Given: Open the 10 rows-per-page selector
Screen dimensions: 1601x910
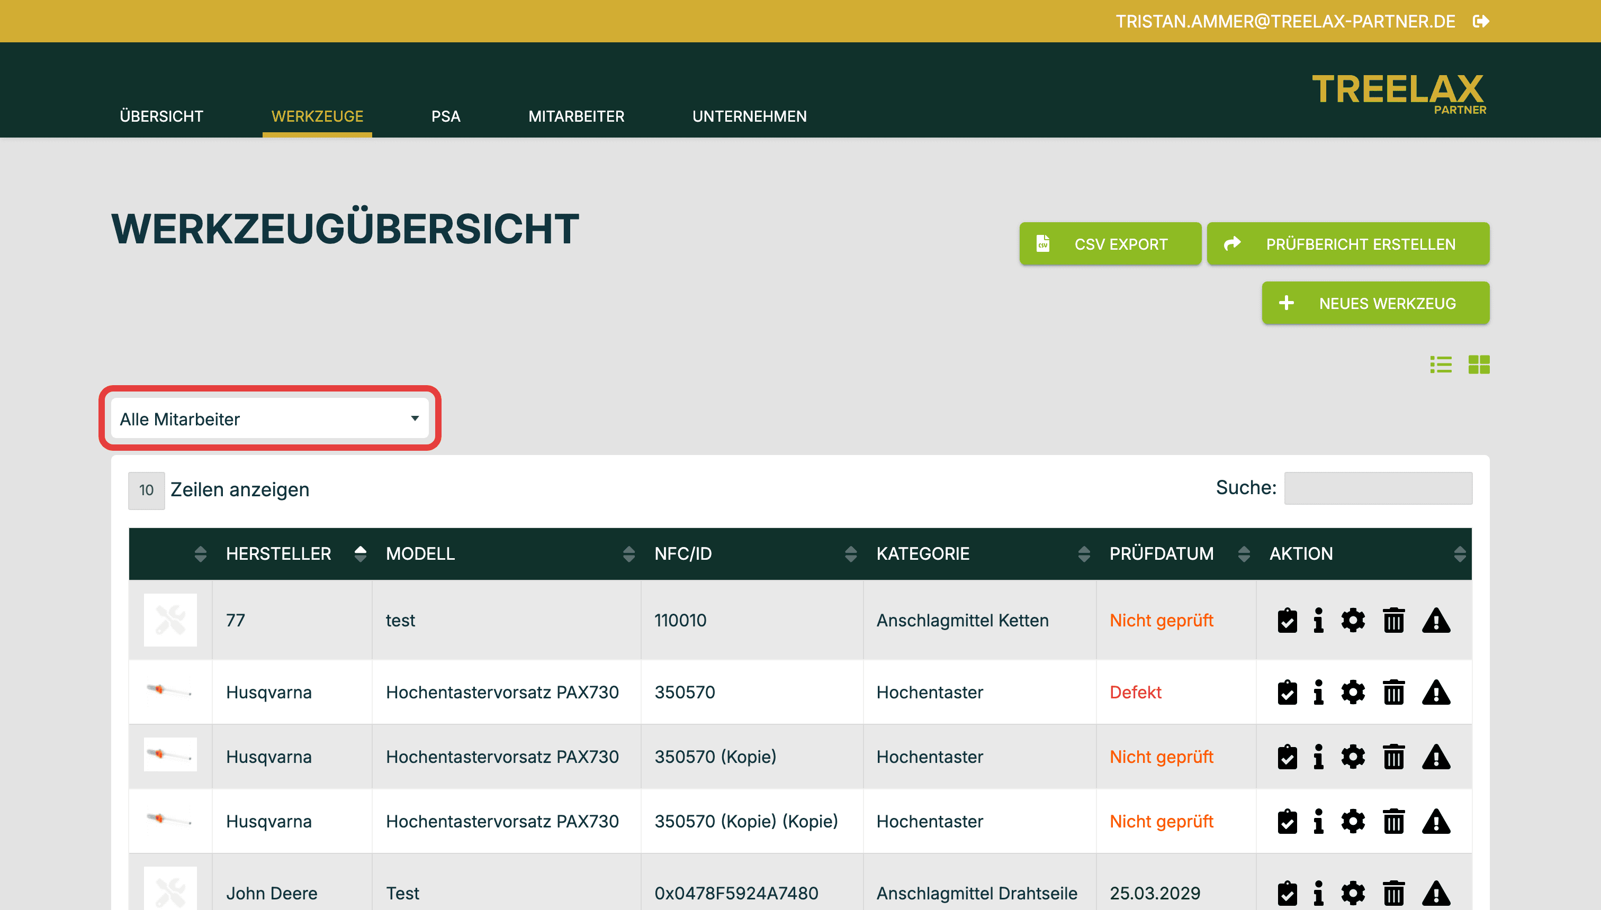Looking at the screenshot, I should tap(146, 490).
